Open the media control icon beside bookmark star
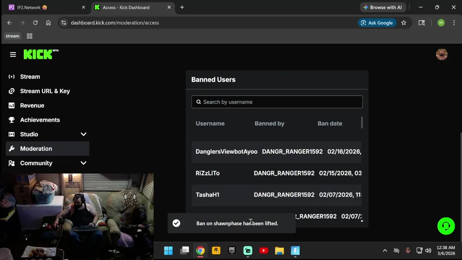The image size is (462, 260). (422, 23)
